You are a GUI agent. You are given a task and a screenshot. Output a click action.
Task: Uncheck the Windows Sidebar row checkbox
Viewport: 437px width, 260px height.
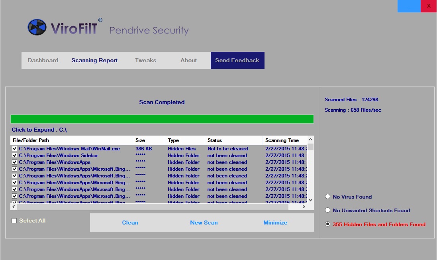14,156
